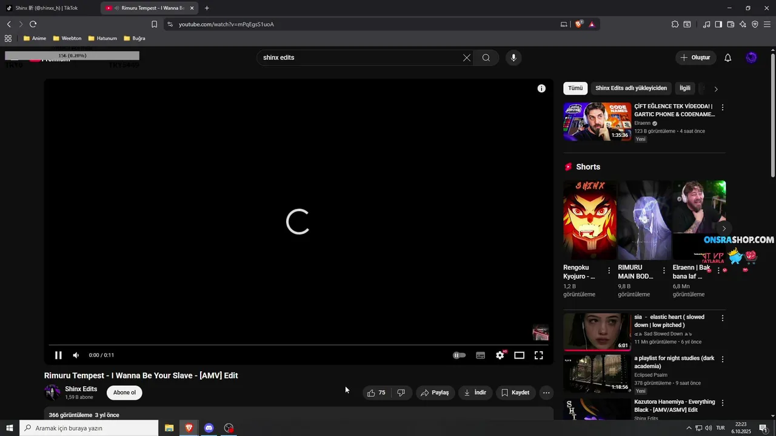Open Windows Start menu
The width and height of the screenshot is (776, 436).
[10, 428]
